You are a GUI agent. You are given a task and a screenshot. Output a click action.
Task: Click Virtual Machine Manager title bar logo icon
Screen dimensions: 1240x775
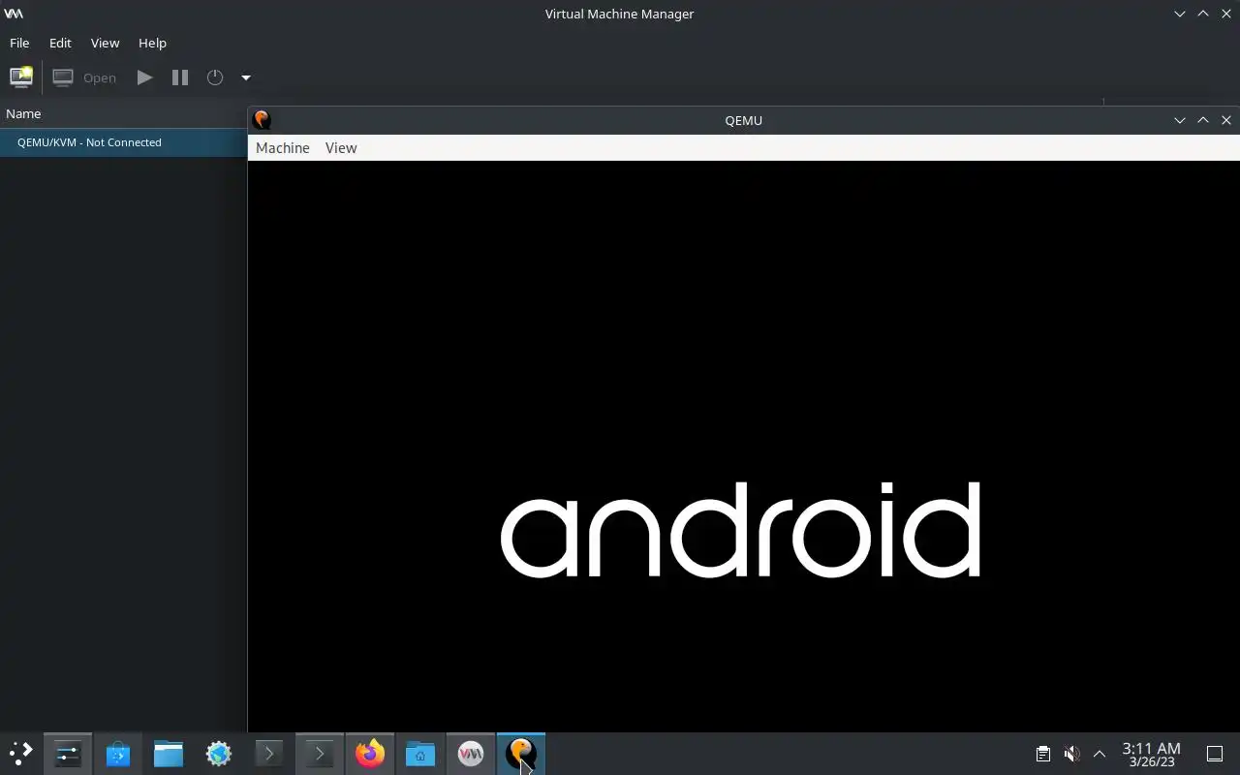tap(14, 14)
